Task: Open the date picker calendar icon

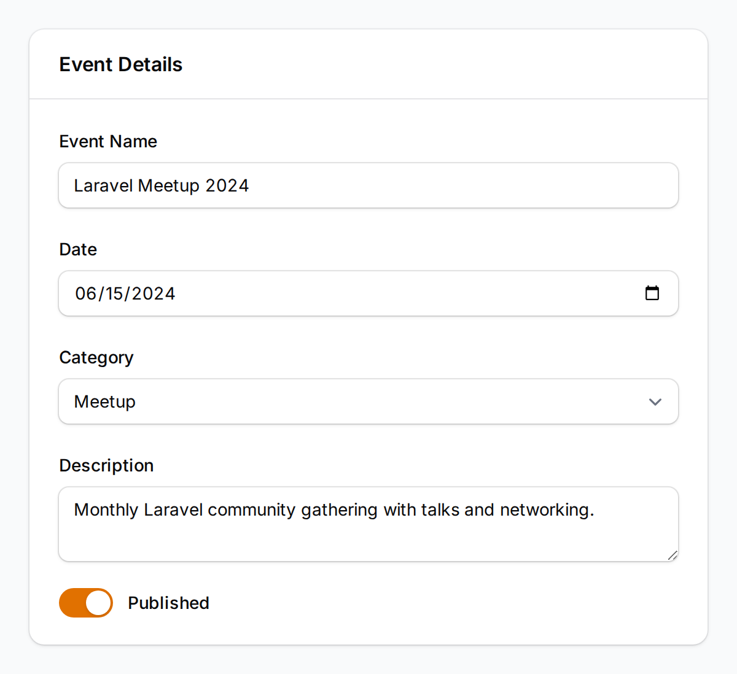Action: coord(652,293)
